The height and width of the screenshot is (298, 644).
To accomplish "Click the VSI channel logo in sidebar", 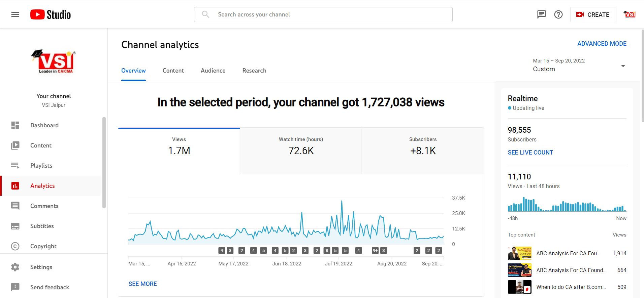I will coord(54,61).
